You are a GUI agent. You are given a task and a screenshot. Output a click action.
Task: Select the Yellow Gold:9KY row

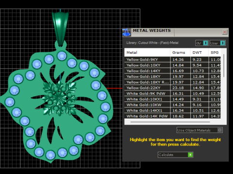(x=173, y=59)
